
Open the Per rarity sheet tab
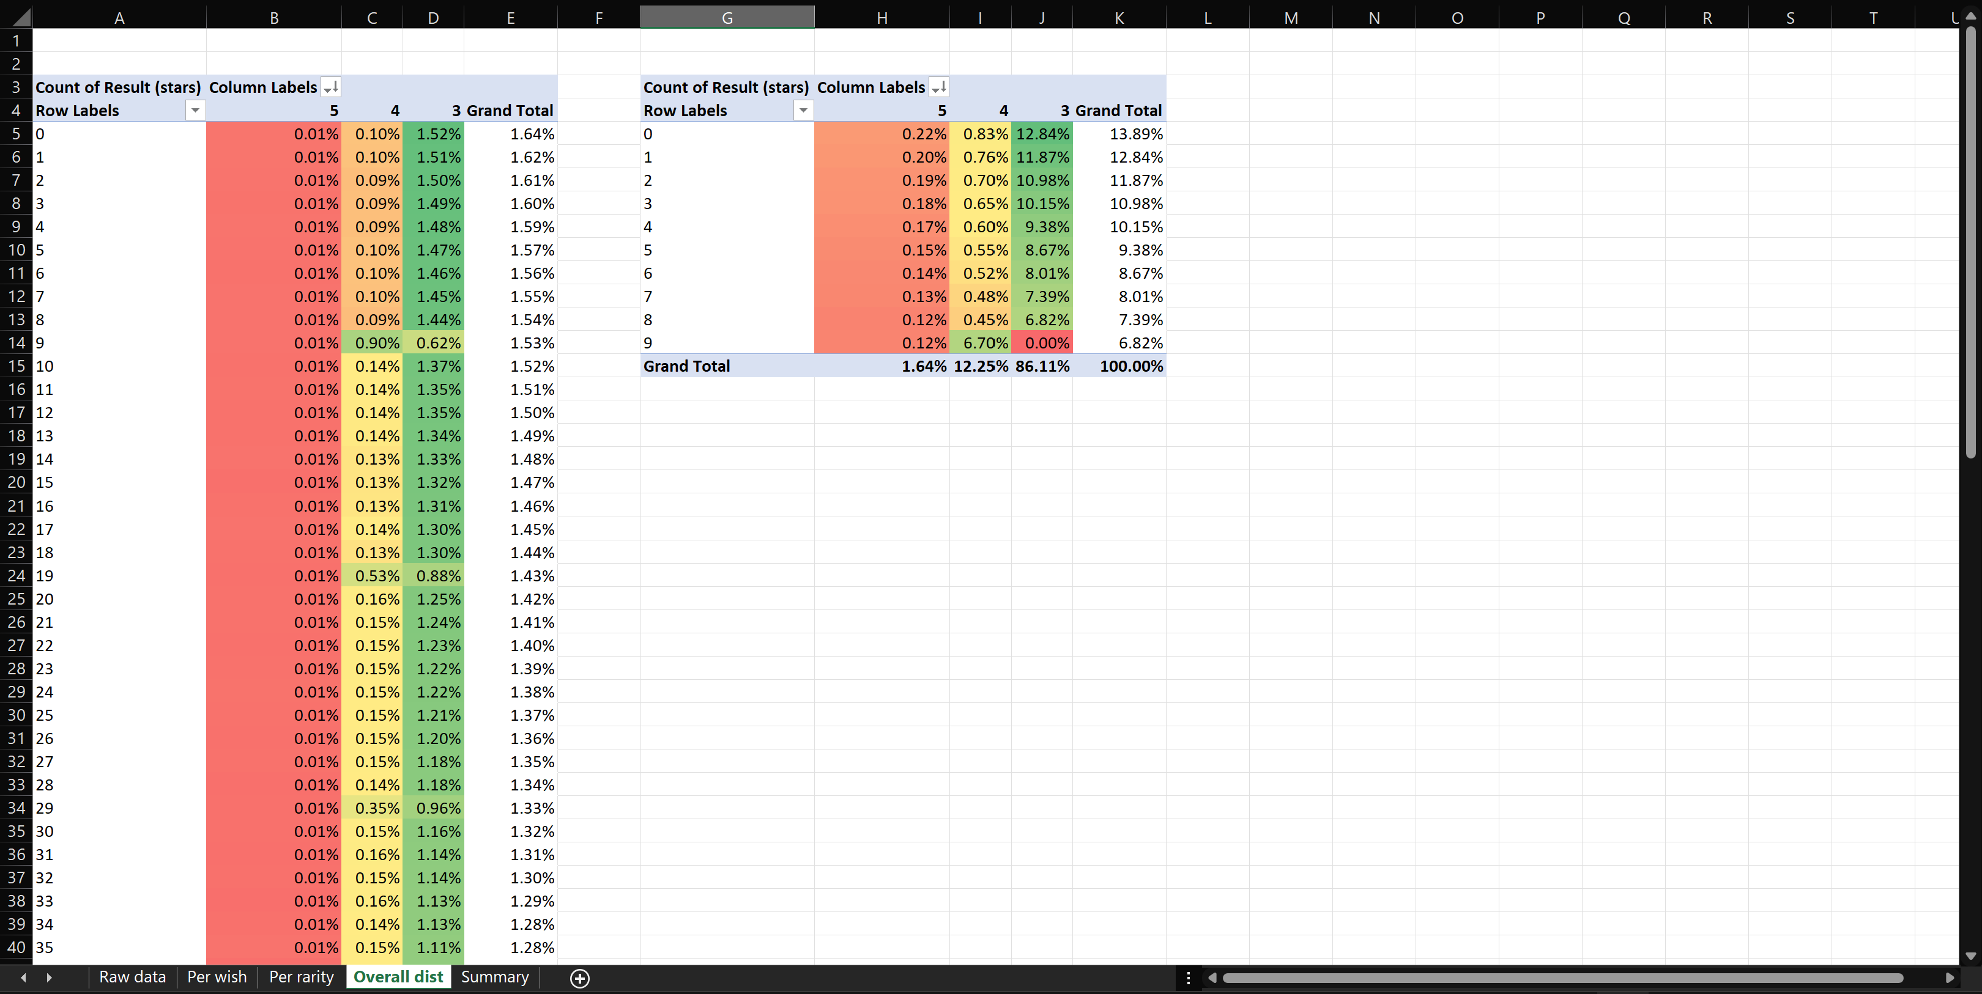click(x=301, y=977)
